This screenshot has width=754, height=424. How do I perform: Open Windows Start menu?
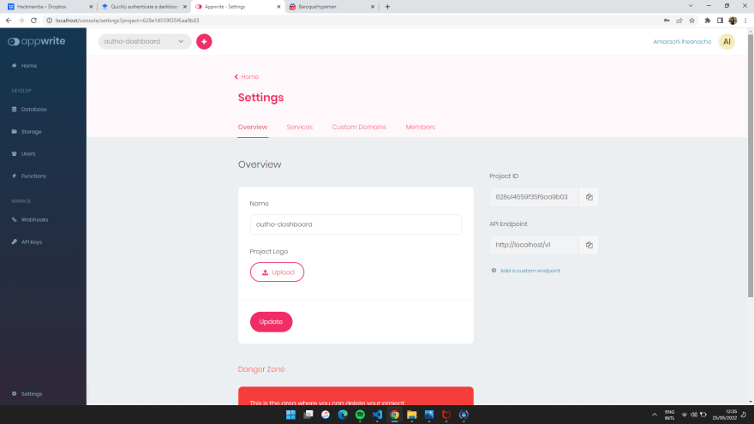291,415
